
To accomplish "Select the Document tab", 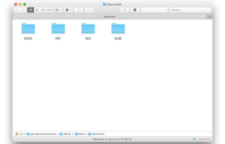I will point(110,17).
